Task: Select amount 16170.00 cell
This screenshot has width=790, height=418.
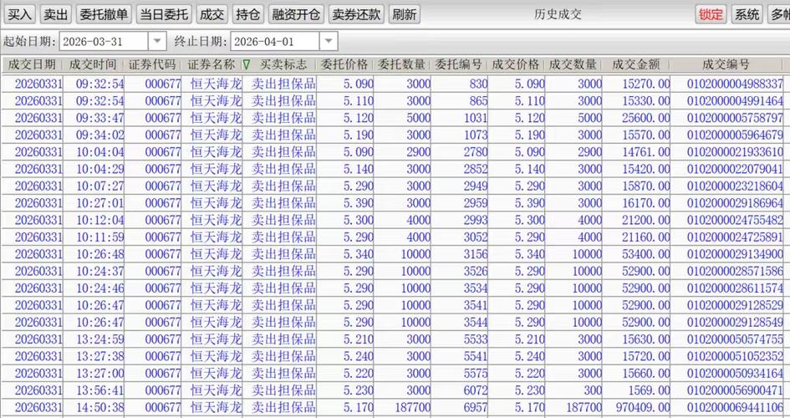Action: coord(646,203)
